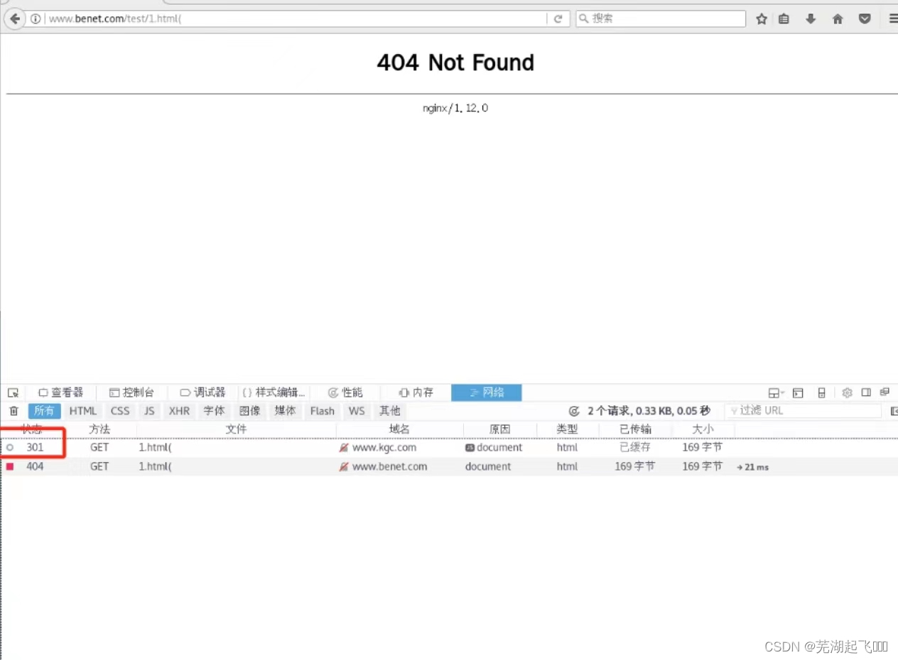Select the element picker tool in DevTools

coord(13,392)
